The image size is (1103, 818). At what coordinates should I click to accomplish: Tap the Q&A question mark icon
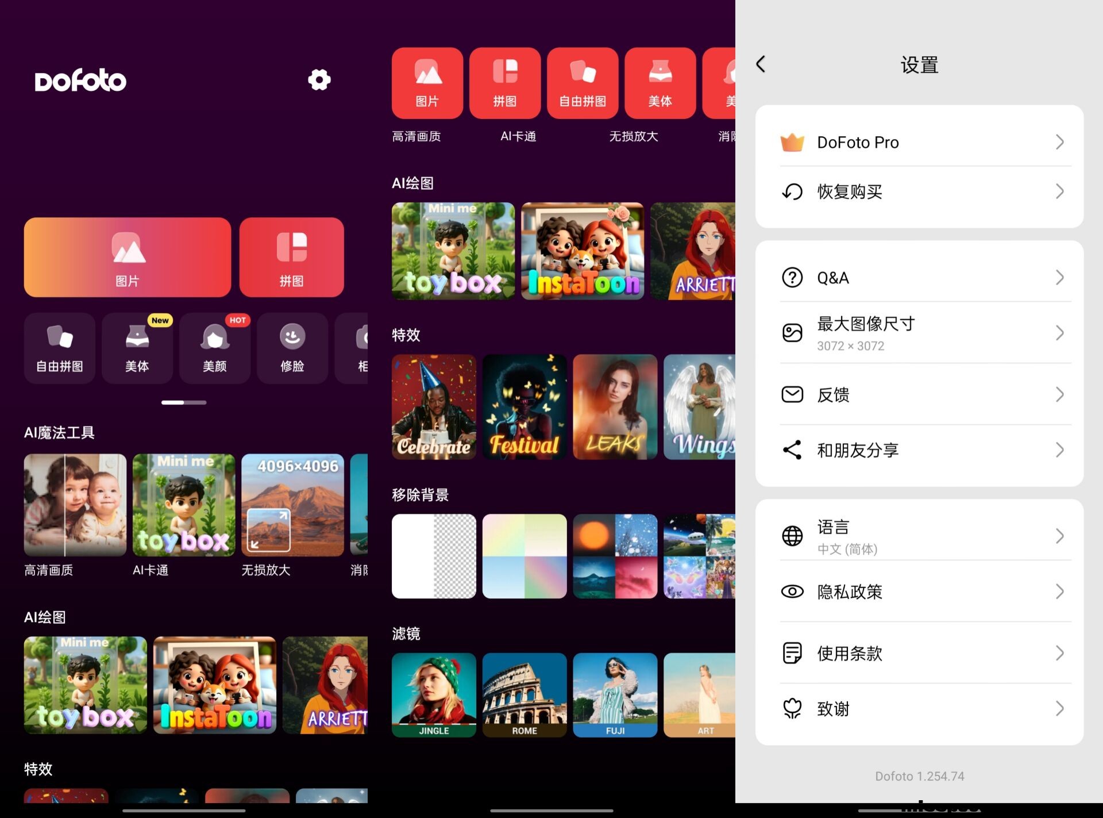792,278
